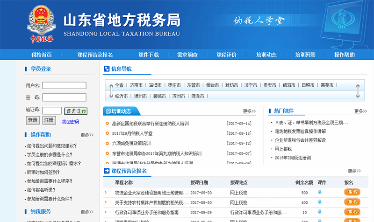
Task: Select 德州市 in the info navigation
Action: [x=141, y=96]
